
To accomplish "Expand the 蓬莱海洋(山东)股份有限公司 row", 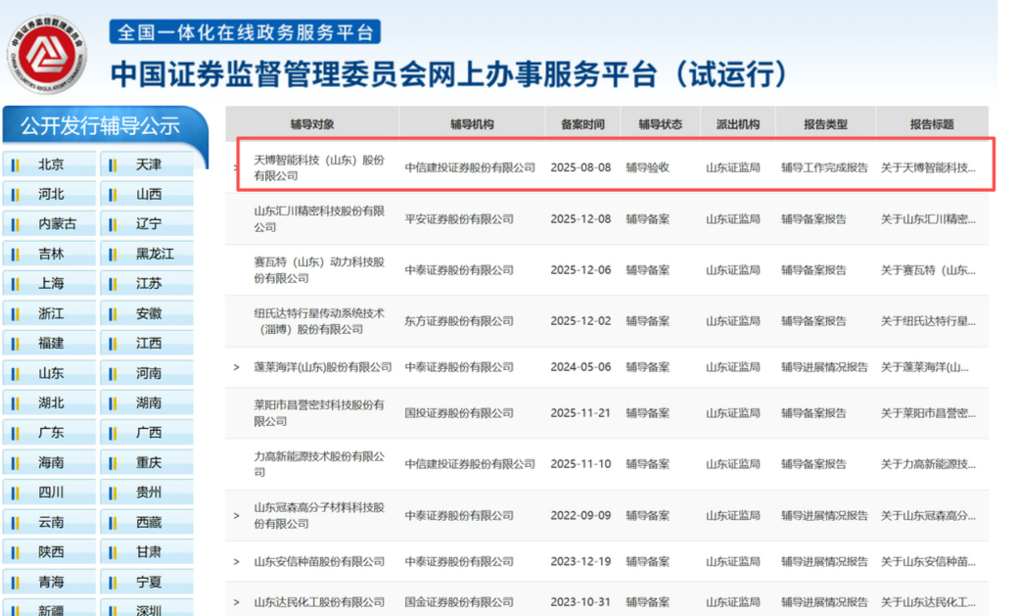I will 236,367.
